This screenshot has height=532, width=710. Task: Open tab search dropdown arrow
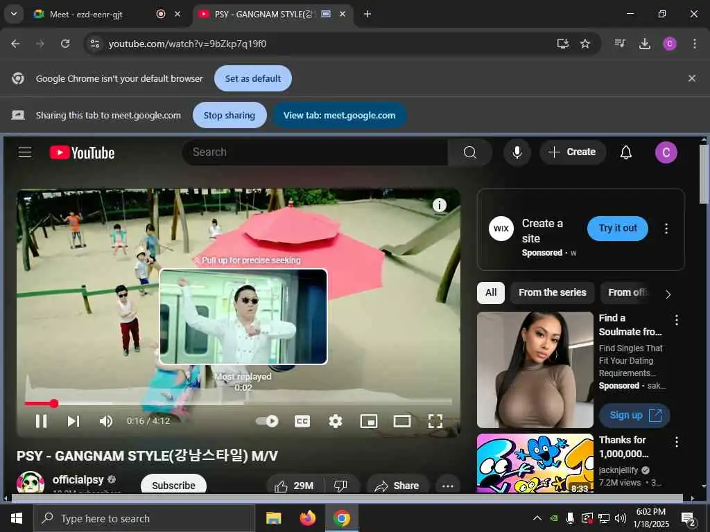point(14,14)
